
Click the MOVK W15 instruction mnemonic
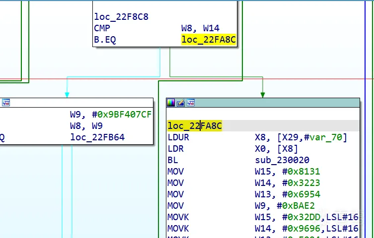pyautogui.click(x=178, y=217)
